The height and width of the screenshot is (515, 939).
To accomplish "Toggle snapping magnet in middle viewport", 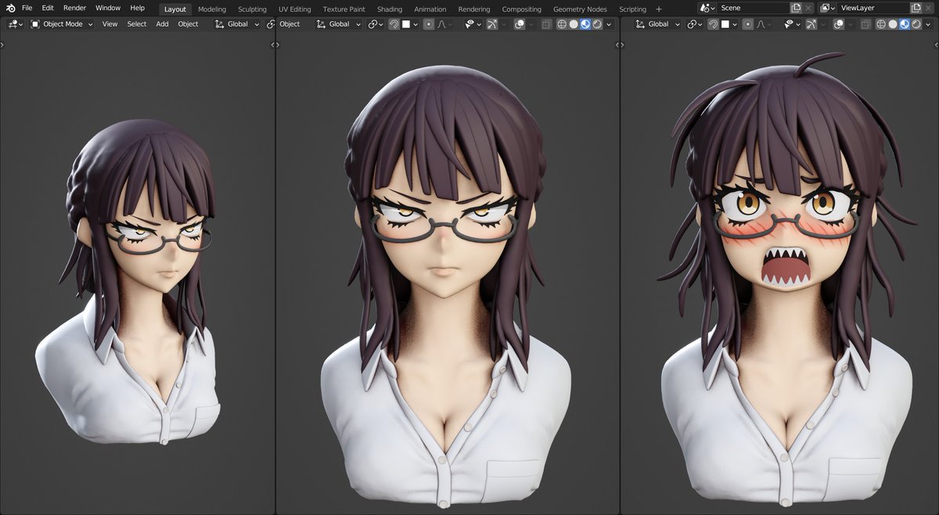I will click(394, 24).
